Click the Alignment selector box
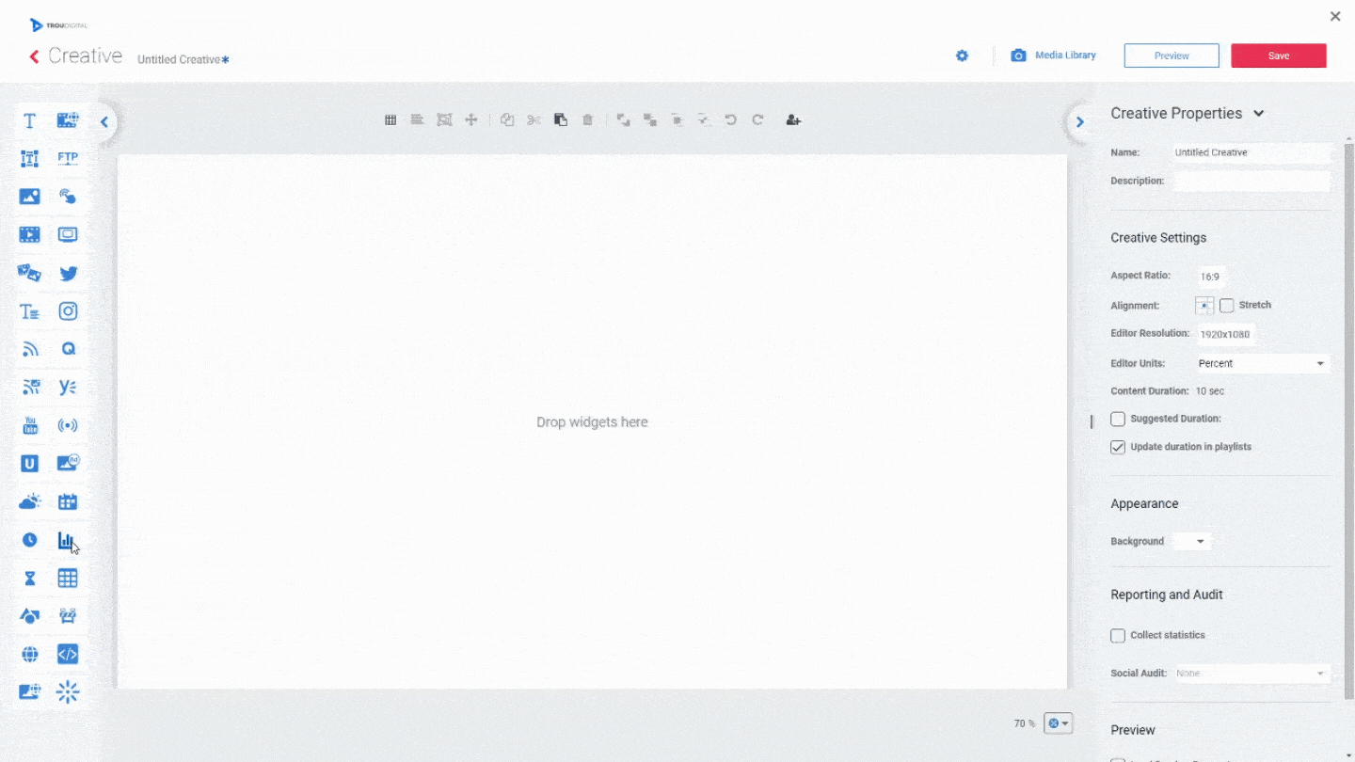Screen dimensions: 1355x762 point(1204,306)
